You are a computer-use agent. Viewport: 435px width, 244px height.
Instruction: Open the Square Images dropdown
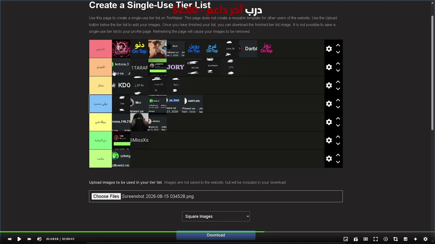[216, 216]
